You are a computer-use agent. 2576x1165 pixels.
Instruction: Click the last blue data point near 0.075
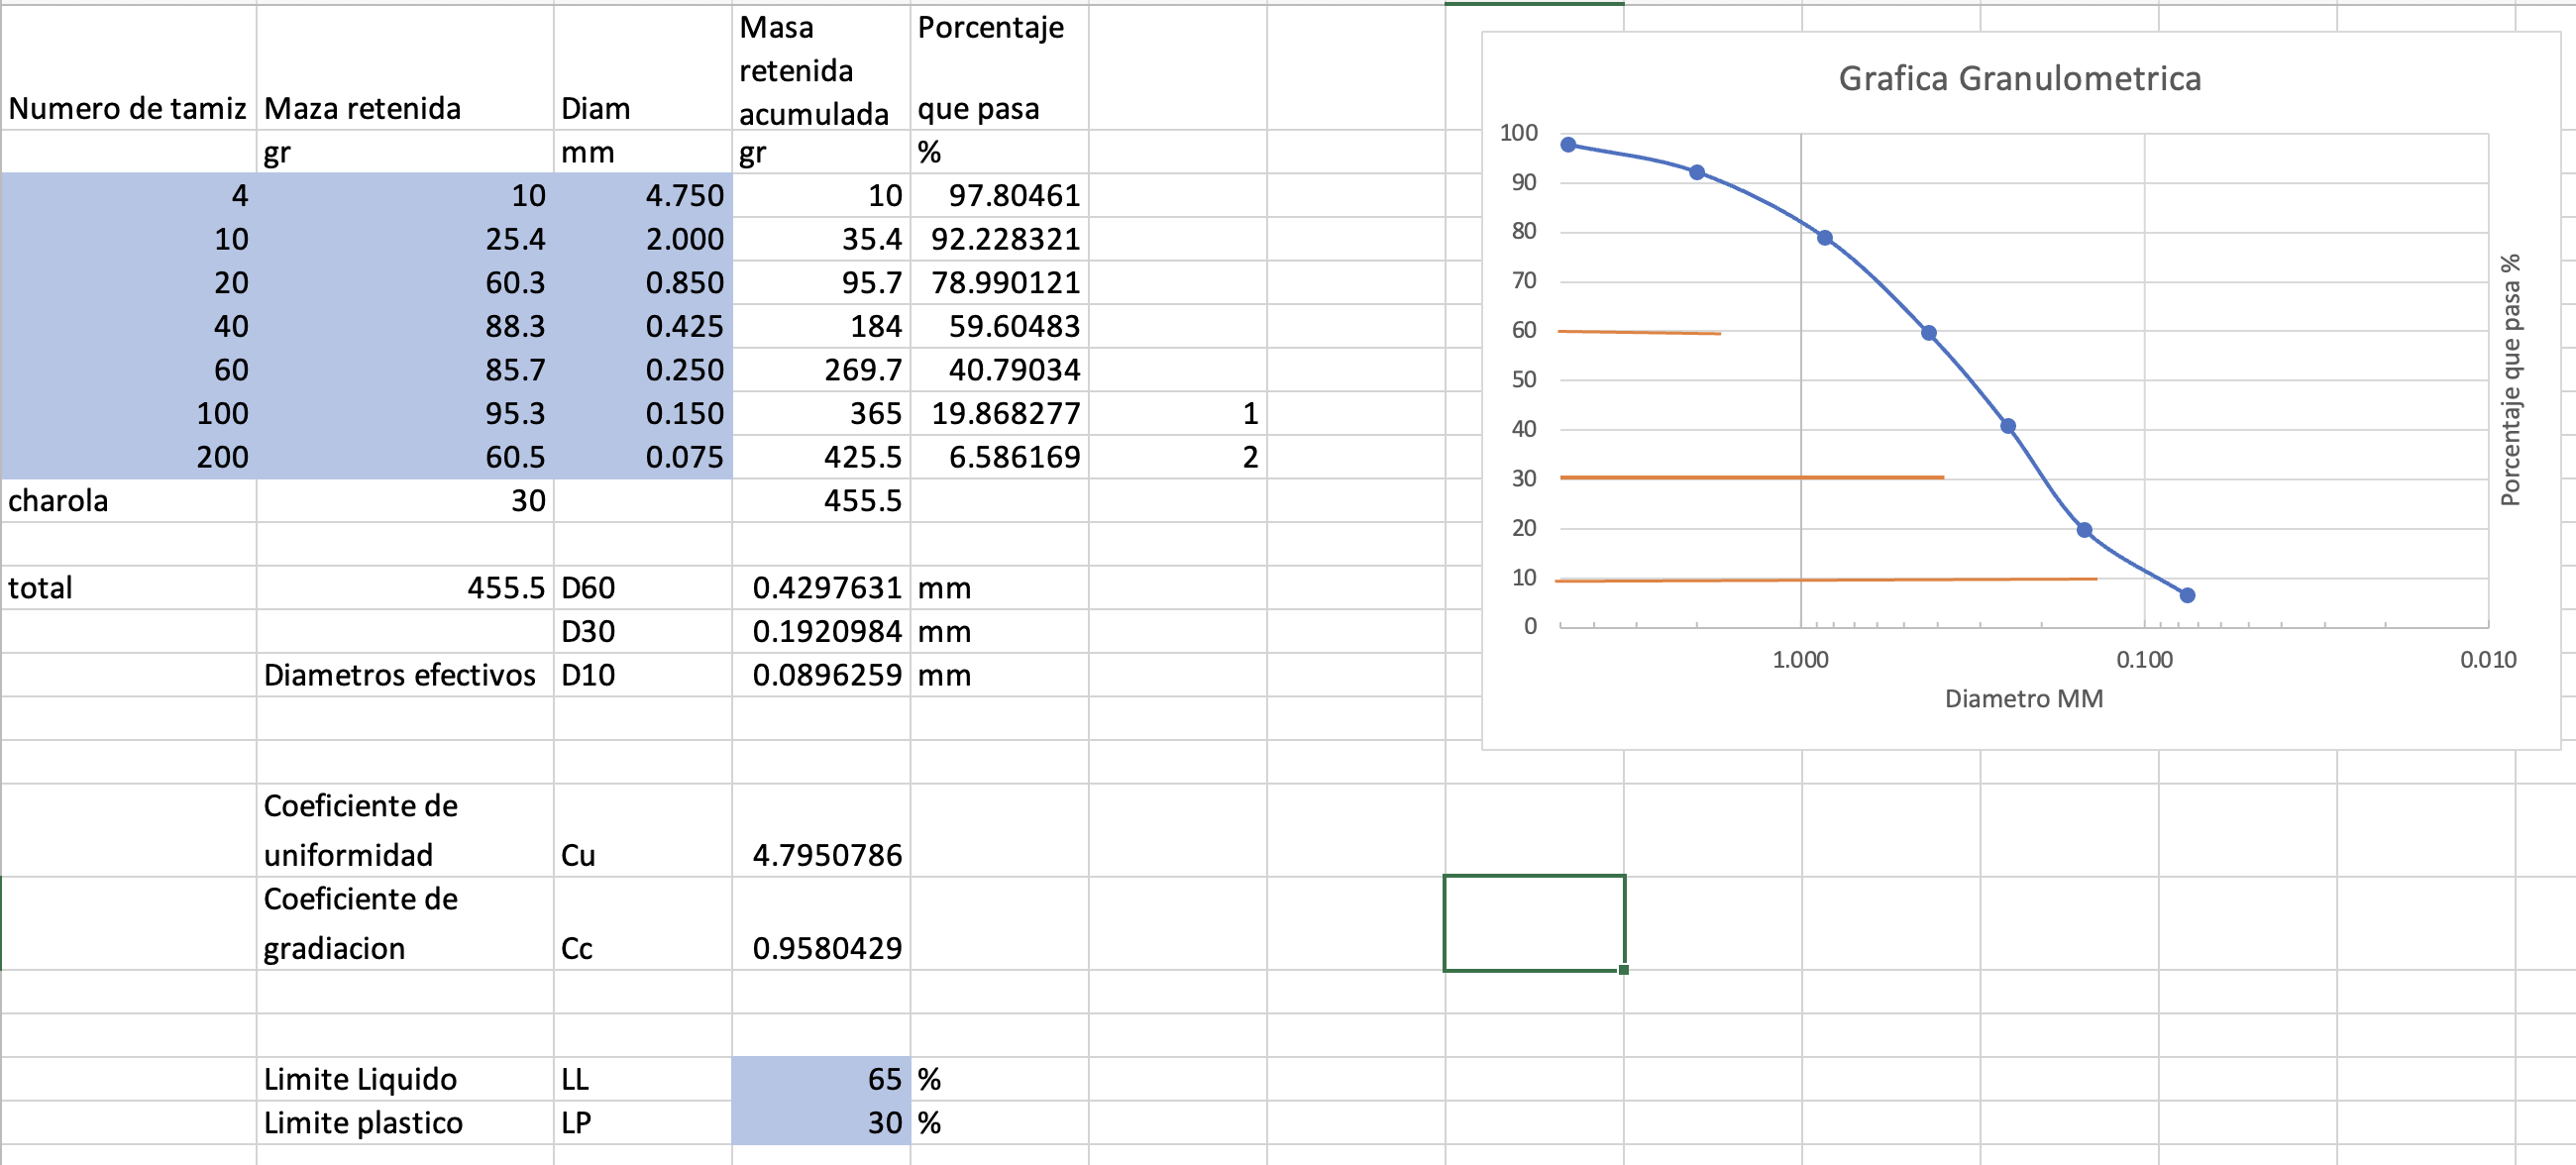tap(2187, 595)
